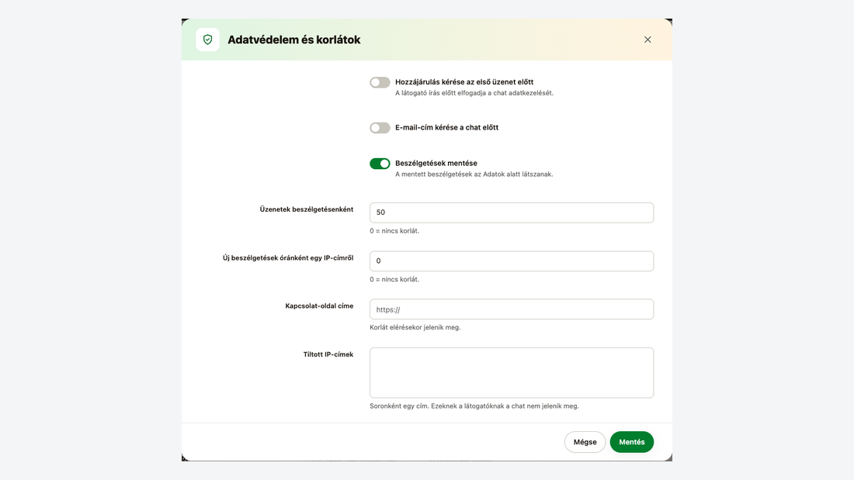Click the Új beszélgetések óránként egy IP-címről label
The width and height of the screenshot is (854, 480).
pyautogui.click(x=288, y=258)
